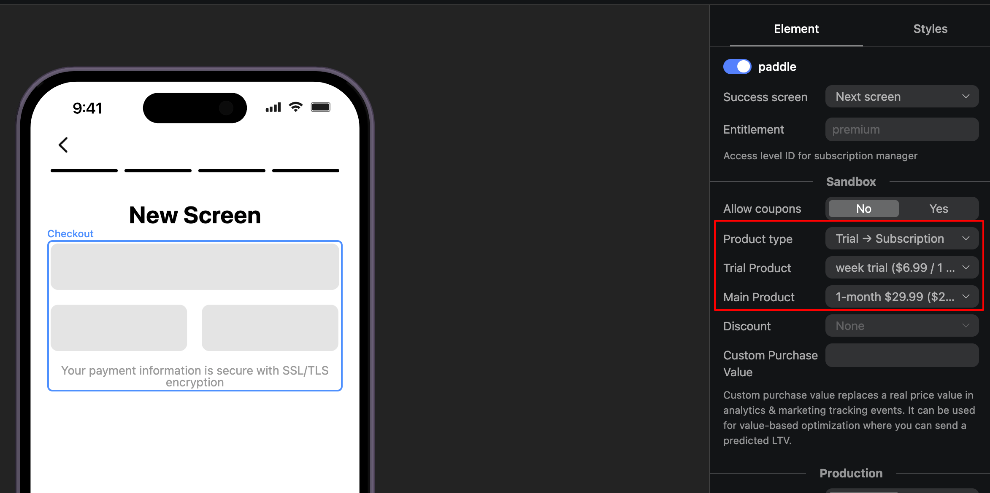Click the wifi icon in phone status bar
The height and width of the screenshot is (493, 990).
click(x=296, y=107)
